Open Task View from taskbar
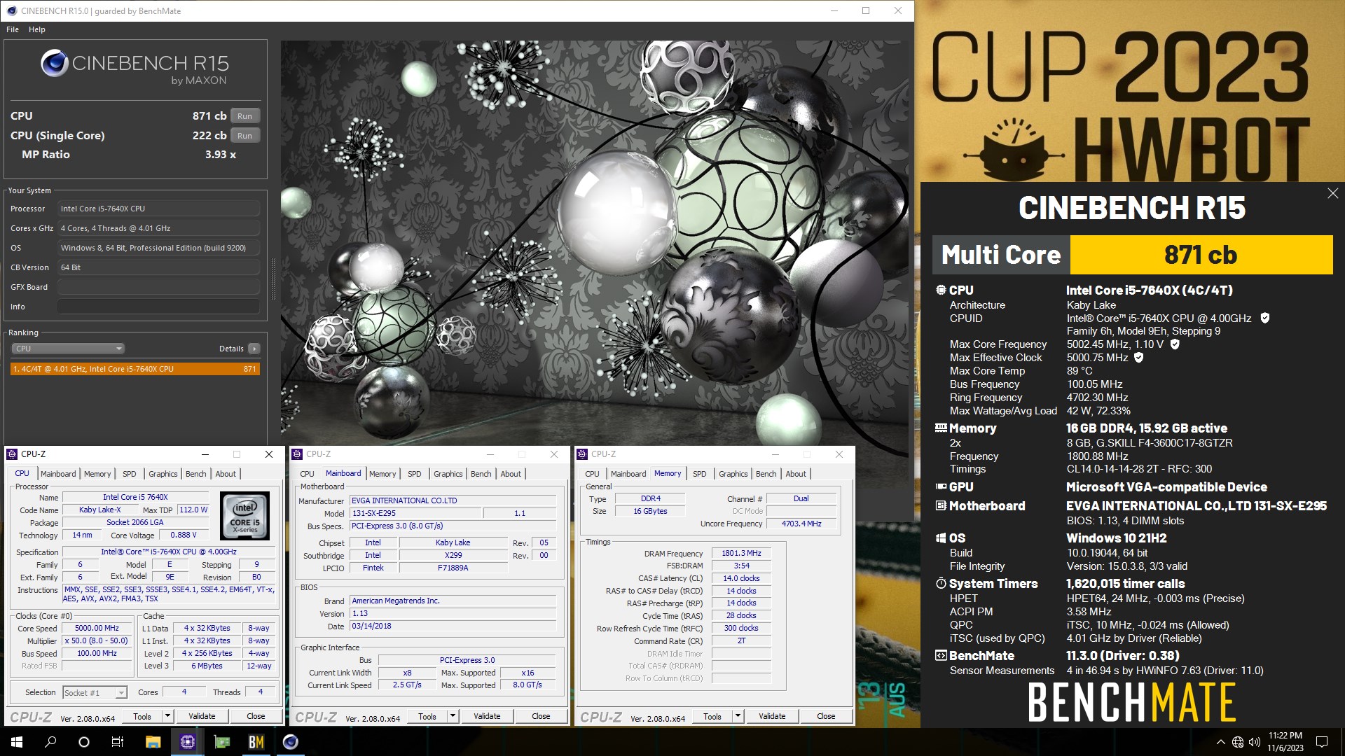 tap(118, 742)
